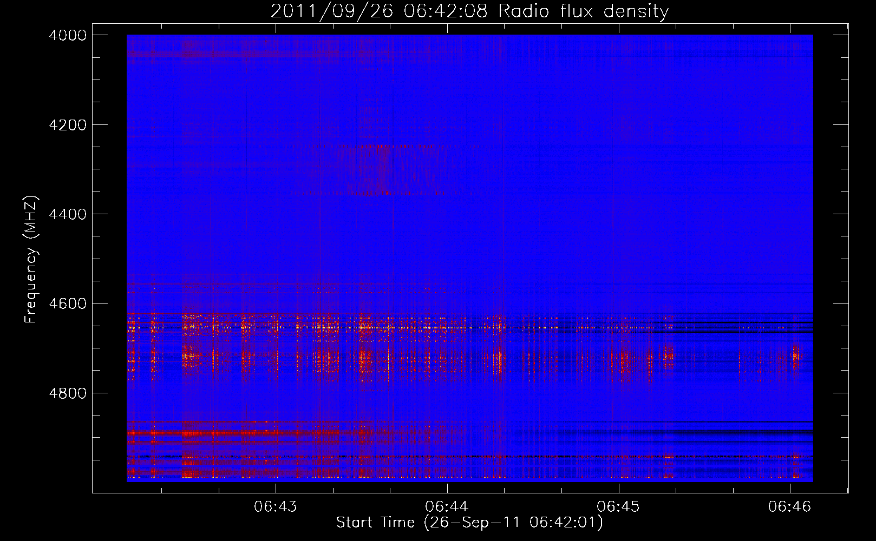
Task: Click the "06:44" time tick label
Action: point(447,506)
